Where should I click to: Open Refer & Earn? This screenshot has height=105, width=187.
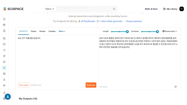pos(151,9)
